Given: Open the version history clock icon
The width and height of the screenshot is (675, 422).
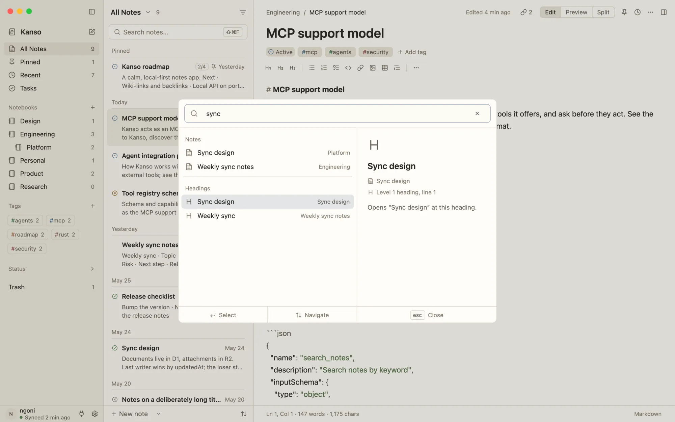Looking at the screenshot, I should tap(638, 12).
